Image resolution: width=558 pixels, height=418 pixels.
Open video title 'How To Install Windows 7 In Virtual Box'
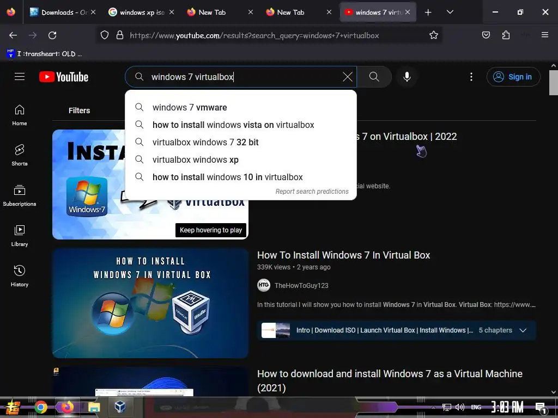point(343,255)
